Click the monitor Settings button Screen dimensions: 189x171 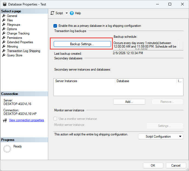click(x=165, y=126)
